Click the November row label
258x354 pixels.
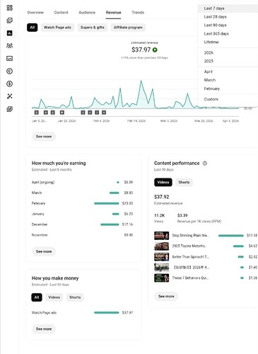pos(40,235)
